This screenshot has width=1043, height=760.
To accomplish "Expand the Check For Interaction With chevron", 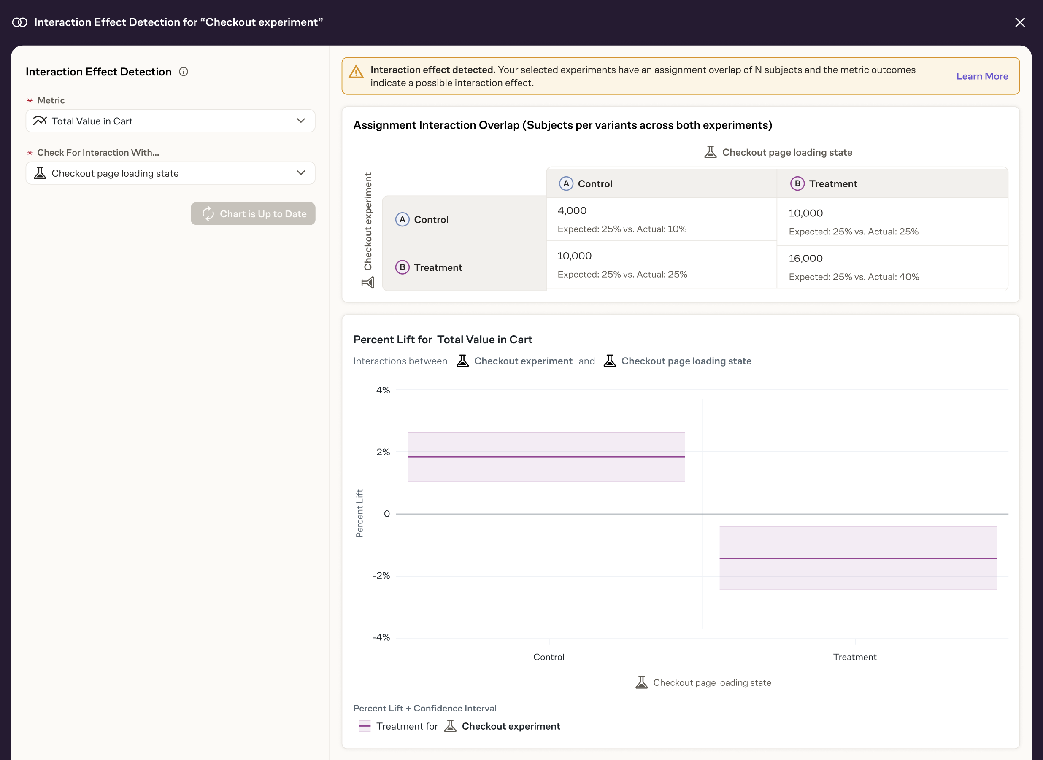I will tap(300, 173).
